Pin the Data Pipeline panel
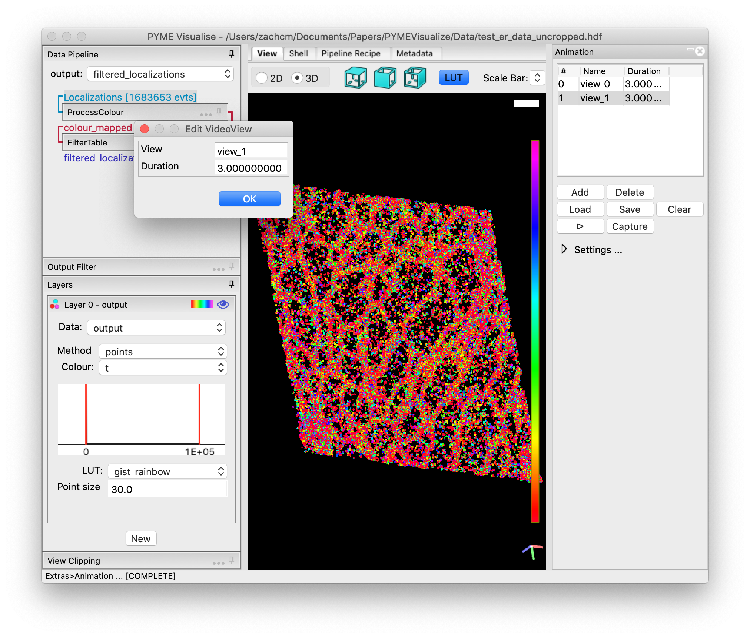 232,54
